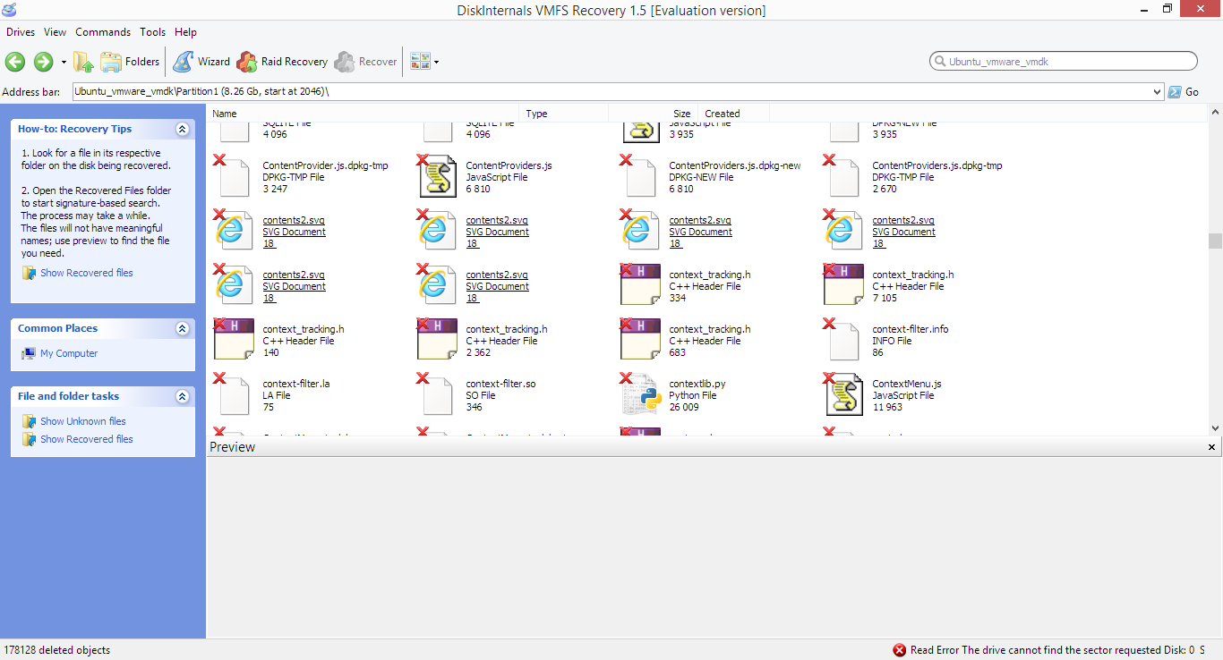Select context_tracking.h icon sized 683
Image resolution: width=1223 pixels, height=660 pixels.
click(641, 340)
